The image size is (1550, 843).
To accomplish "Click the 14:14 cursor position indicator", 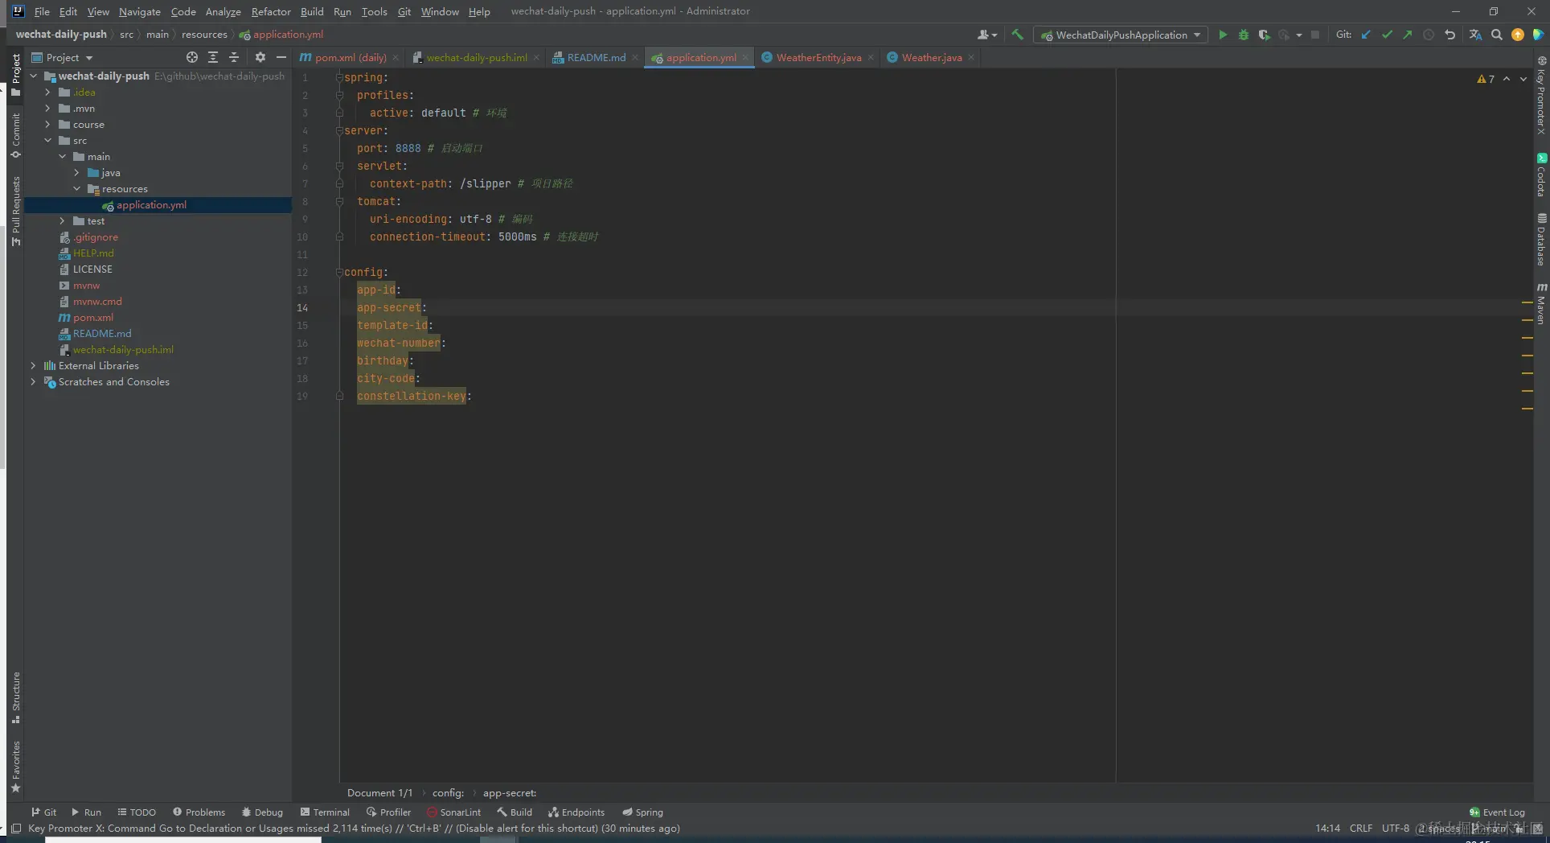I will click(x=1327, y=829).
